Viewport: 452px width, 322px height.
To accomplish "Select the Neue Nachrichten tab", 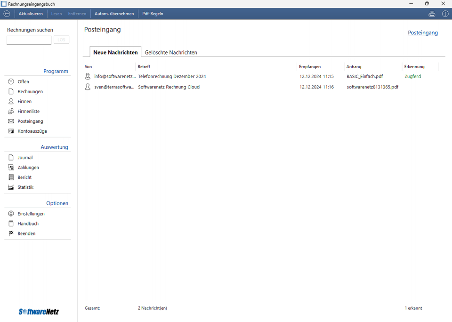I will point(115,52).
